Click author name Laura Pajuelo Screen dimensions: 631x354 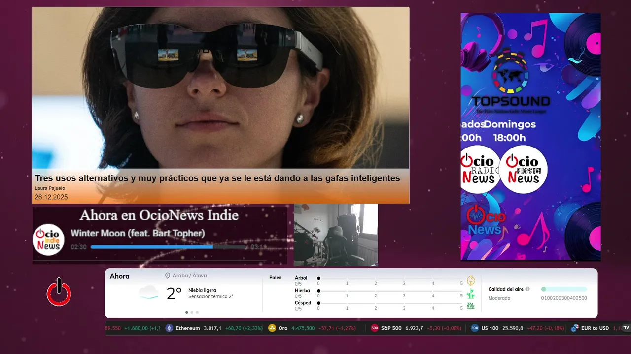click(50, 188)
